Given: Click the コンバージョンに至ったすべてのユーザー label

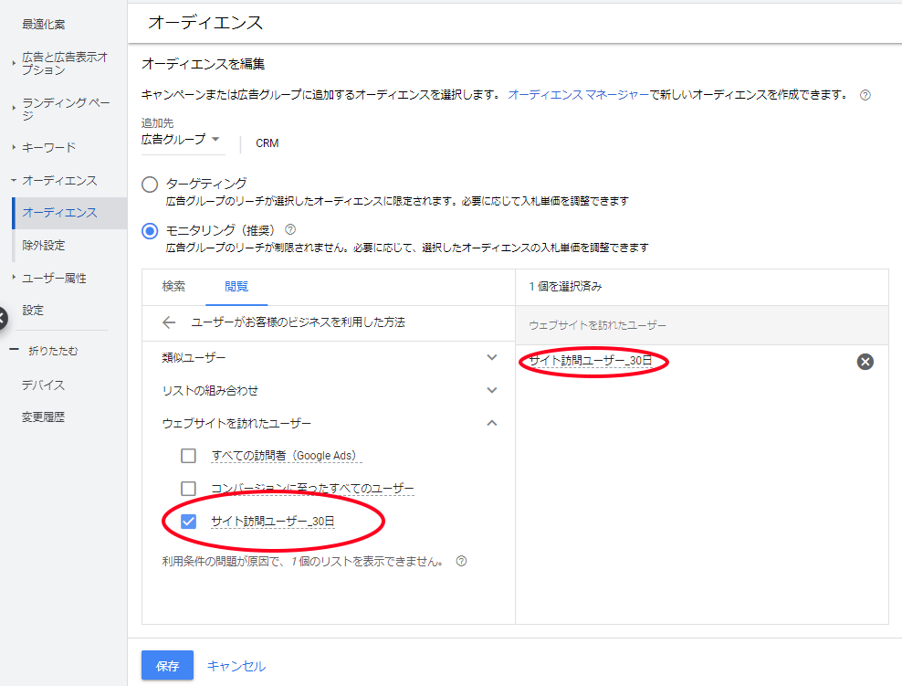Looking at the screenshot, I should pos(312,489).
